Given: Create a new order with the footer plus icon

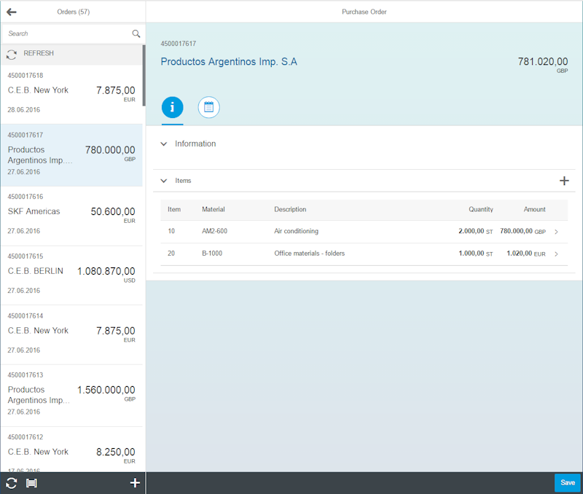Looking at the screenshot, I should pos(135,482).
